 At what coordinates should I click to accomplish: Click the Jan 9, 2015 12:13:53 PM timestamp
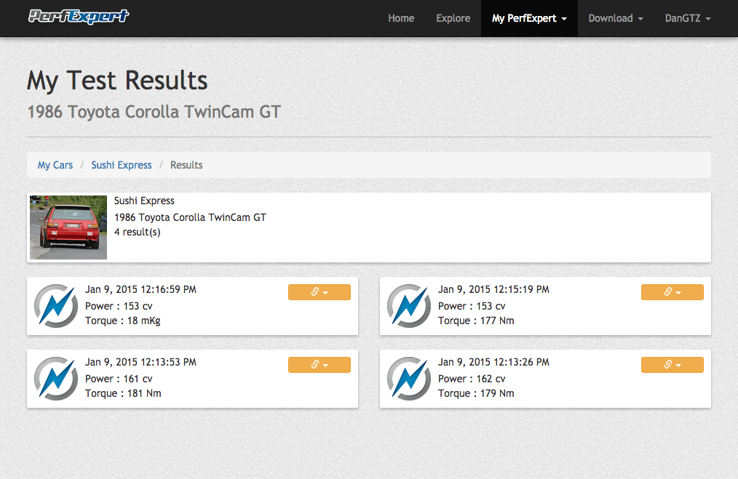140,363
